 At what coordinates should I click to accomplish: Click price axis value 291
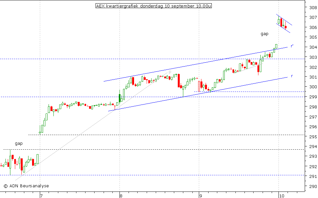[313, 177]
